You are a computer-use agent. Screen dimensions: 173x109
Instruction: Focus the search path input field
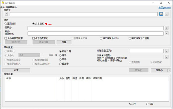pyautogui.click(x=84, y=14)
